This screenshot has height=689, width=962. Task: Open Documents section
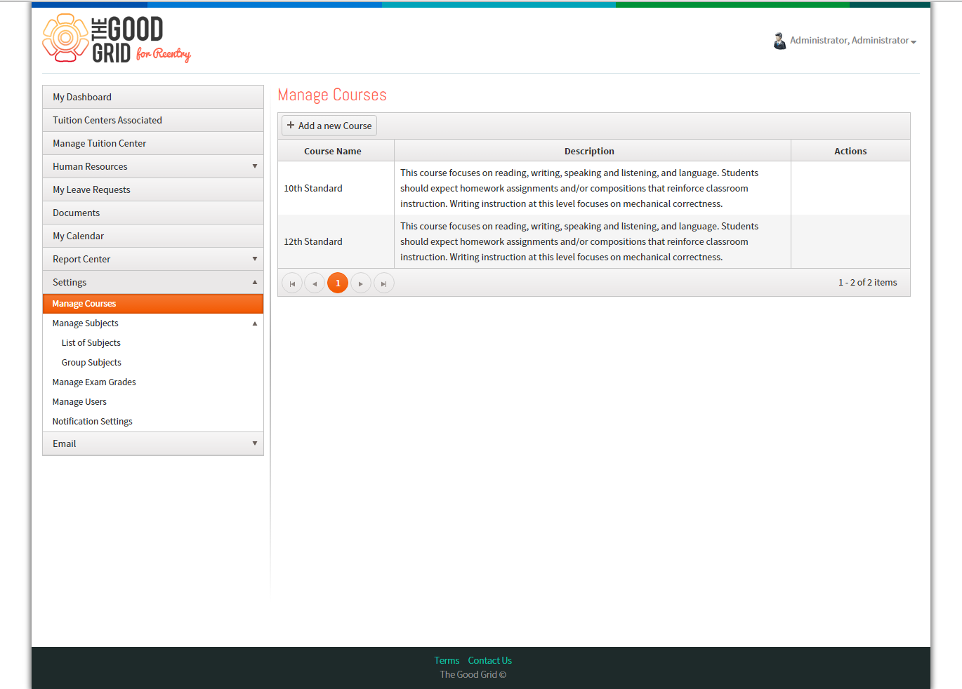(153, 213)
